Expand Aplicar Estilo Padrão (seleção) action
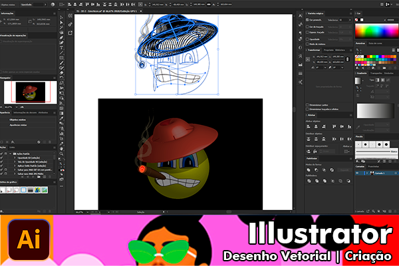 [x=15, y=166]
